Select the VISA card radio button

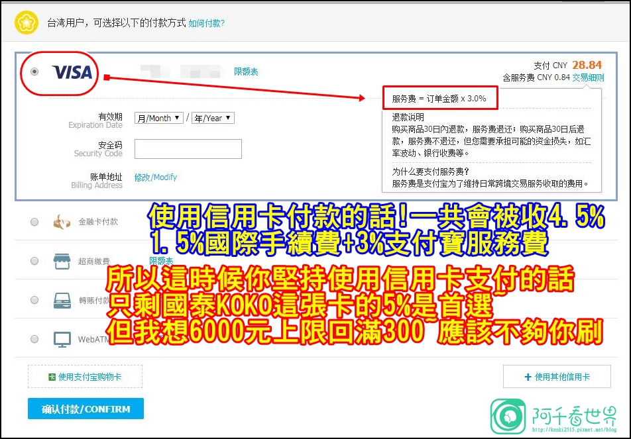[34, 72]
